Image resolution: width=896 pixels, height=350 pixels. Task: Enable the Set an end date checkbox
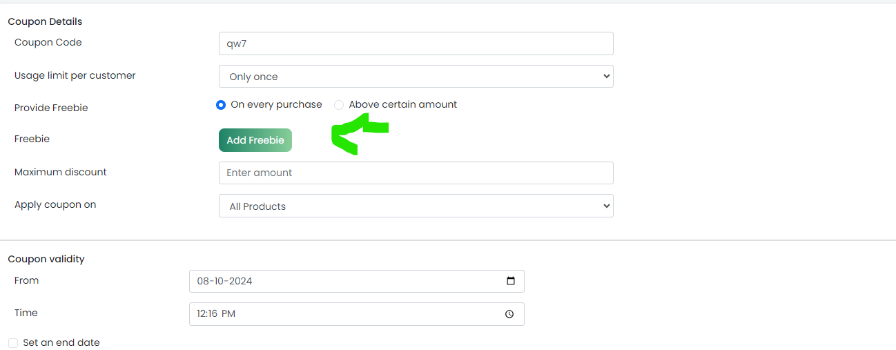tap(13, 343)
